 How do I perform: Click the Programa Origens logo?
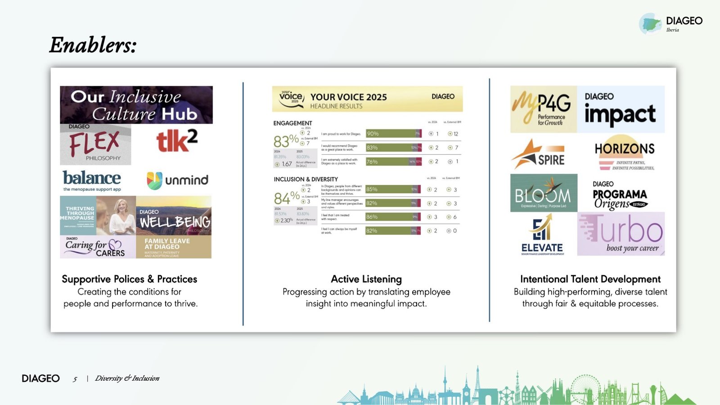point(620,195)
